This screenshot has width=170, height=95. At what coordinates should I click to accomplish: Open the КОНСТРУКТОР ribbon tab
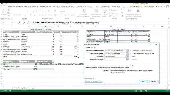(x=149, y=7)
